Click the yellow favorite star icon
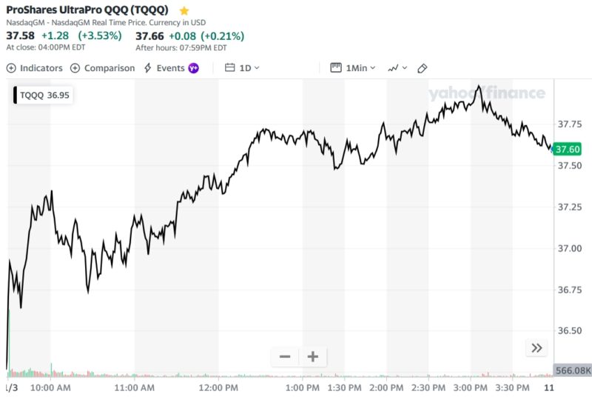The width and height of the screenshot is (592, 397). 184,11
